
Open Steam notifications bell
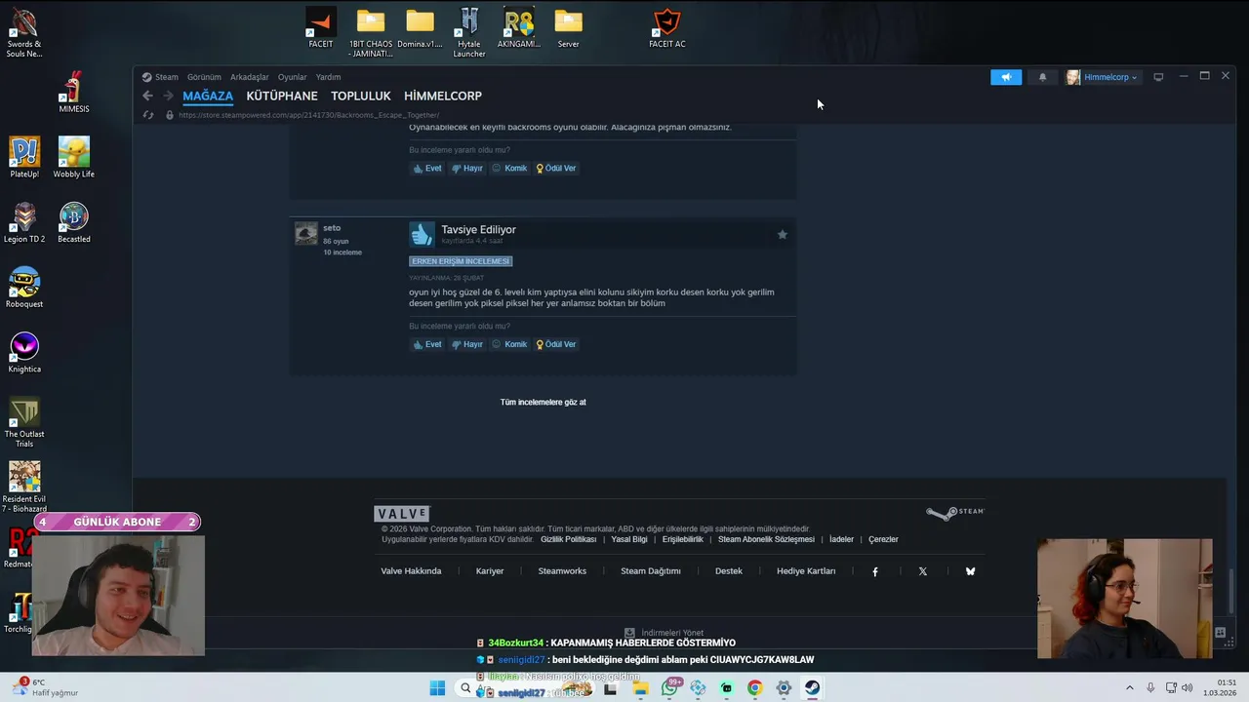tap(1042, 77)
